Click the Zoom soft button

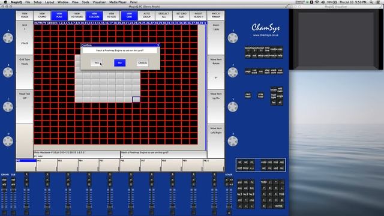(x=216, y=38)
